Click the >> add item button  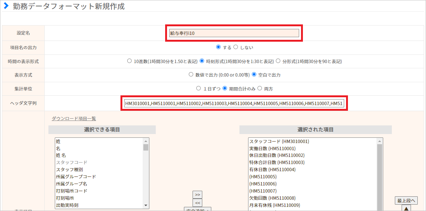tap(197, 195)
